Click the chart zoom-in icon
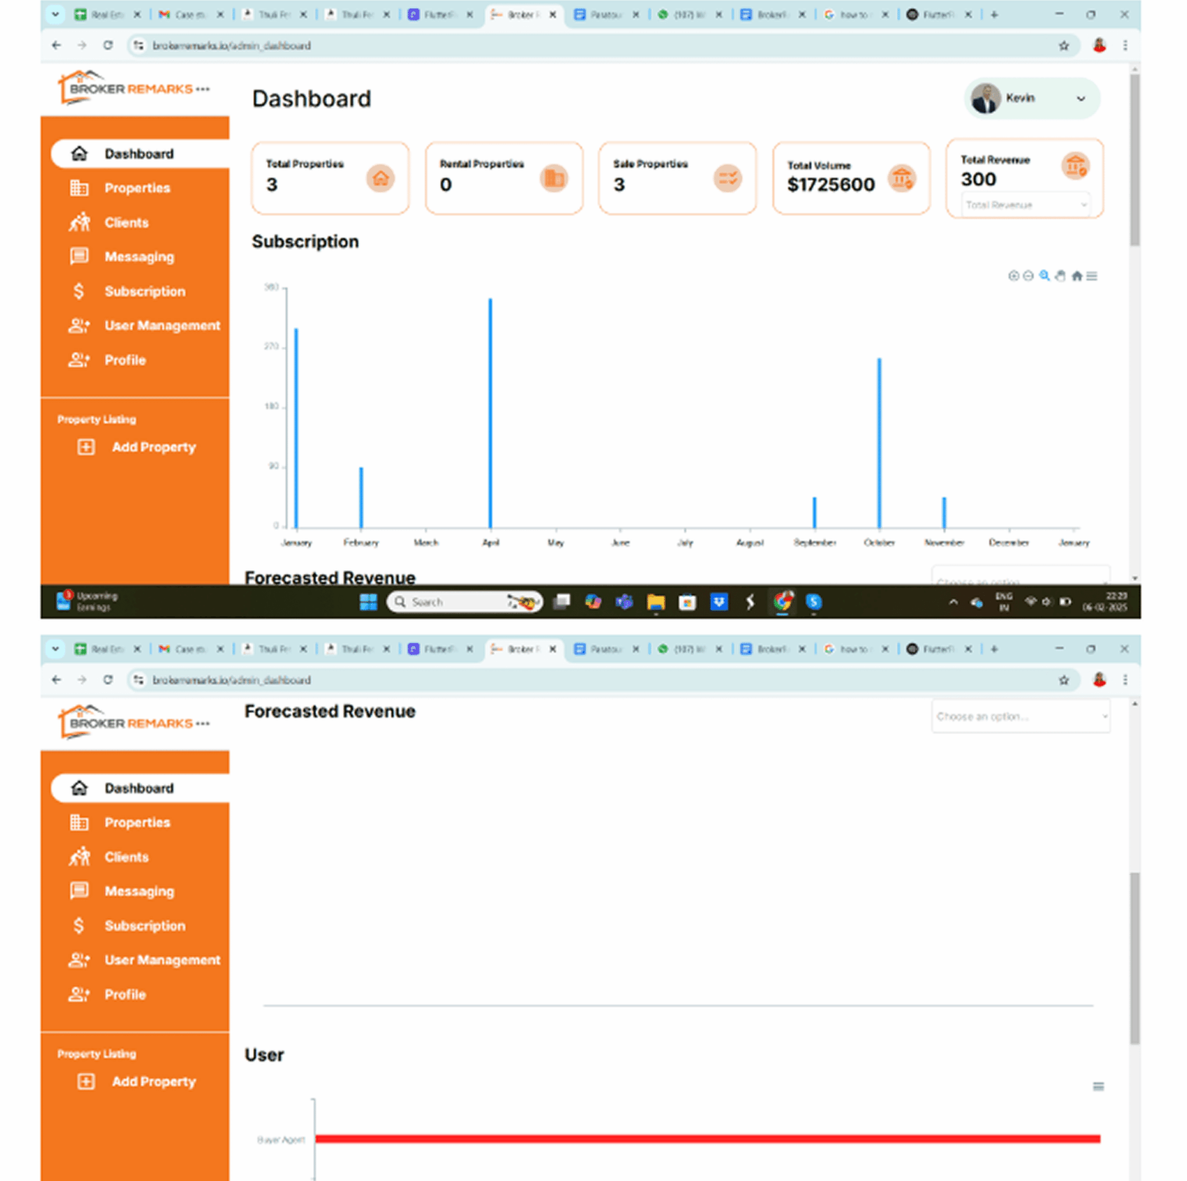 point(1013,276)
